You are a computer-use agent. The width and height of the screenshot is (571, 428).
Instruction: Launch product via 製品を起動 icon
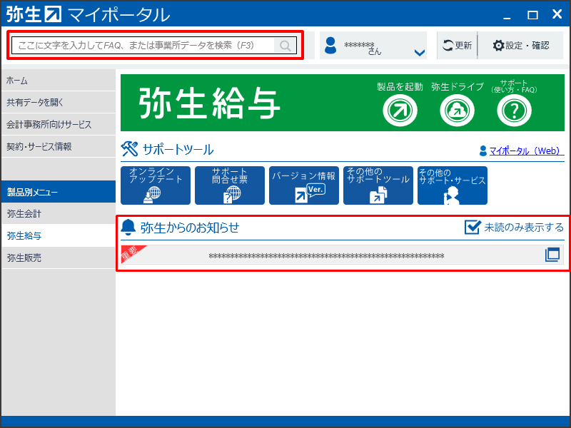tap(400, 111)
